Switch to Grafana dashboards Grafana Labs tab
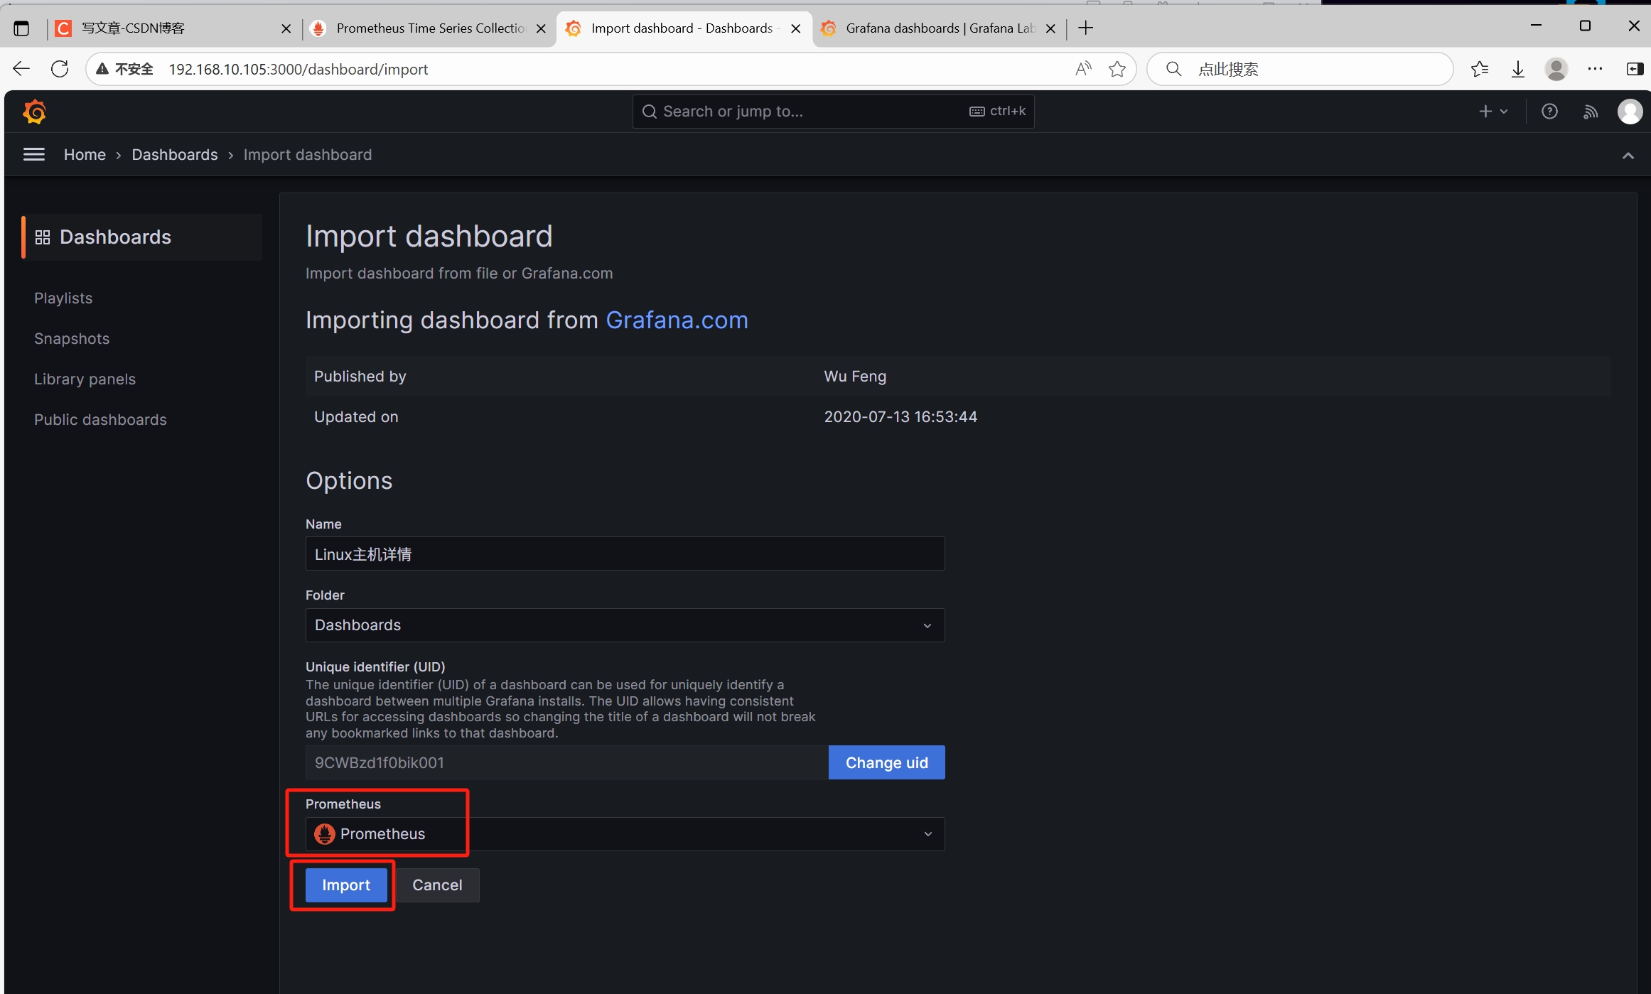 (x=938, y=28)
